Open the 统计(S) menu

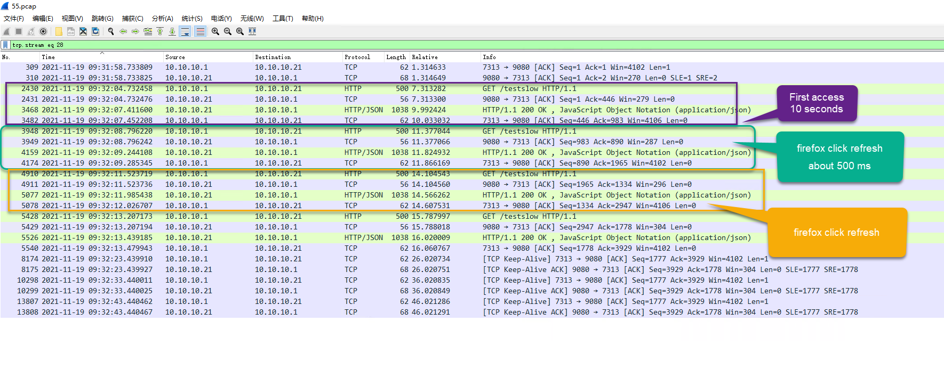192,19
